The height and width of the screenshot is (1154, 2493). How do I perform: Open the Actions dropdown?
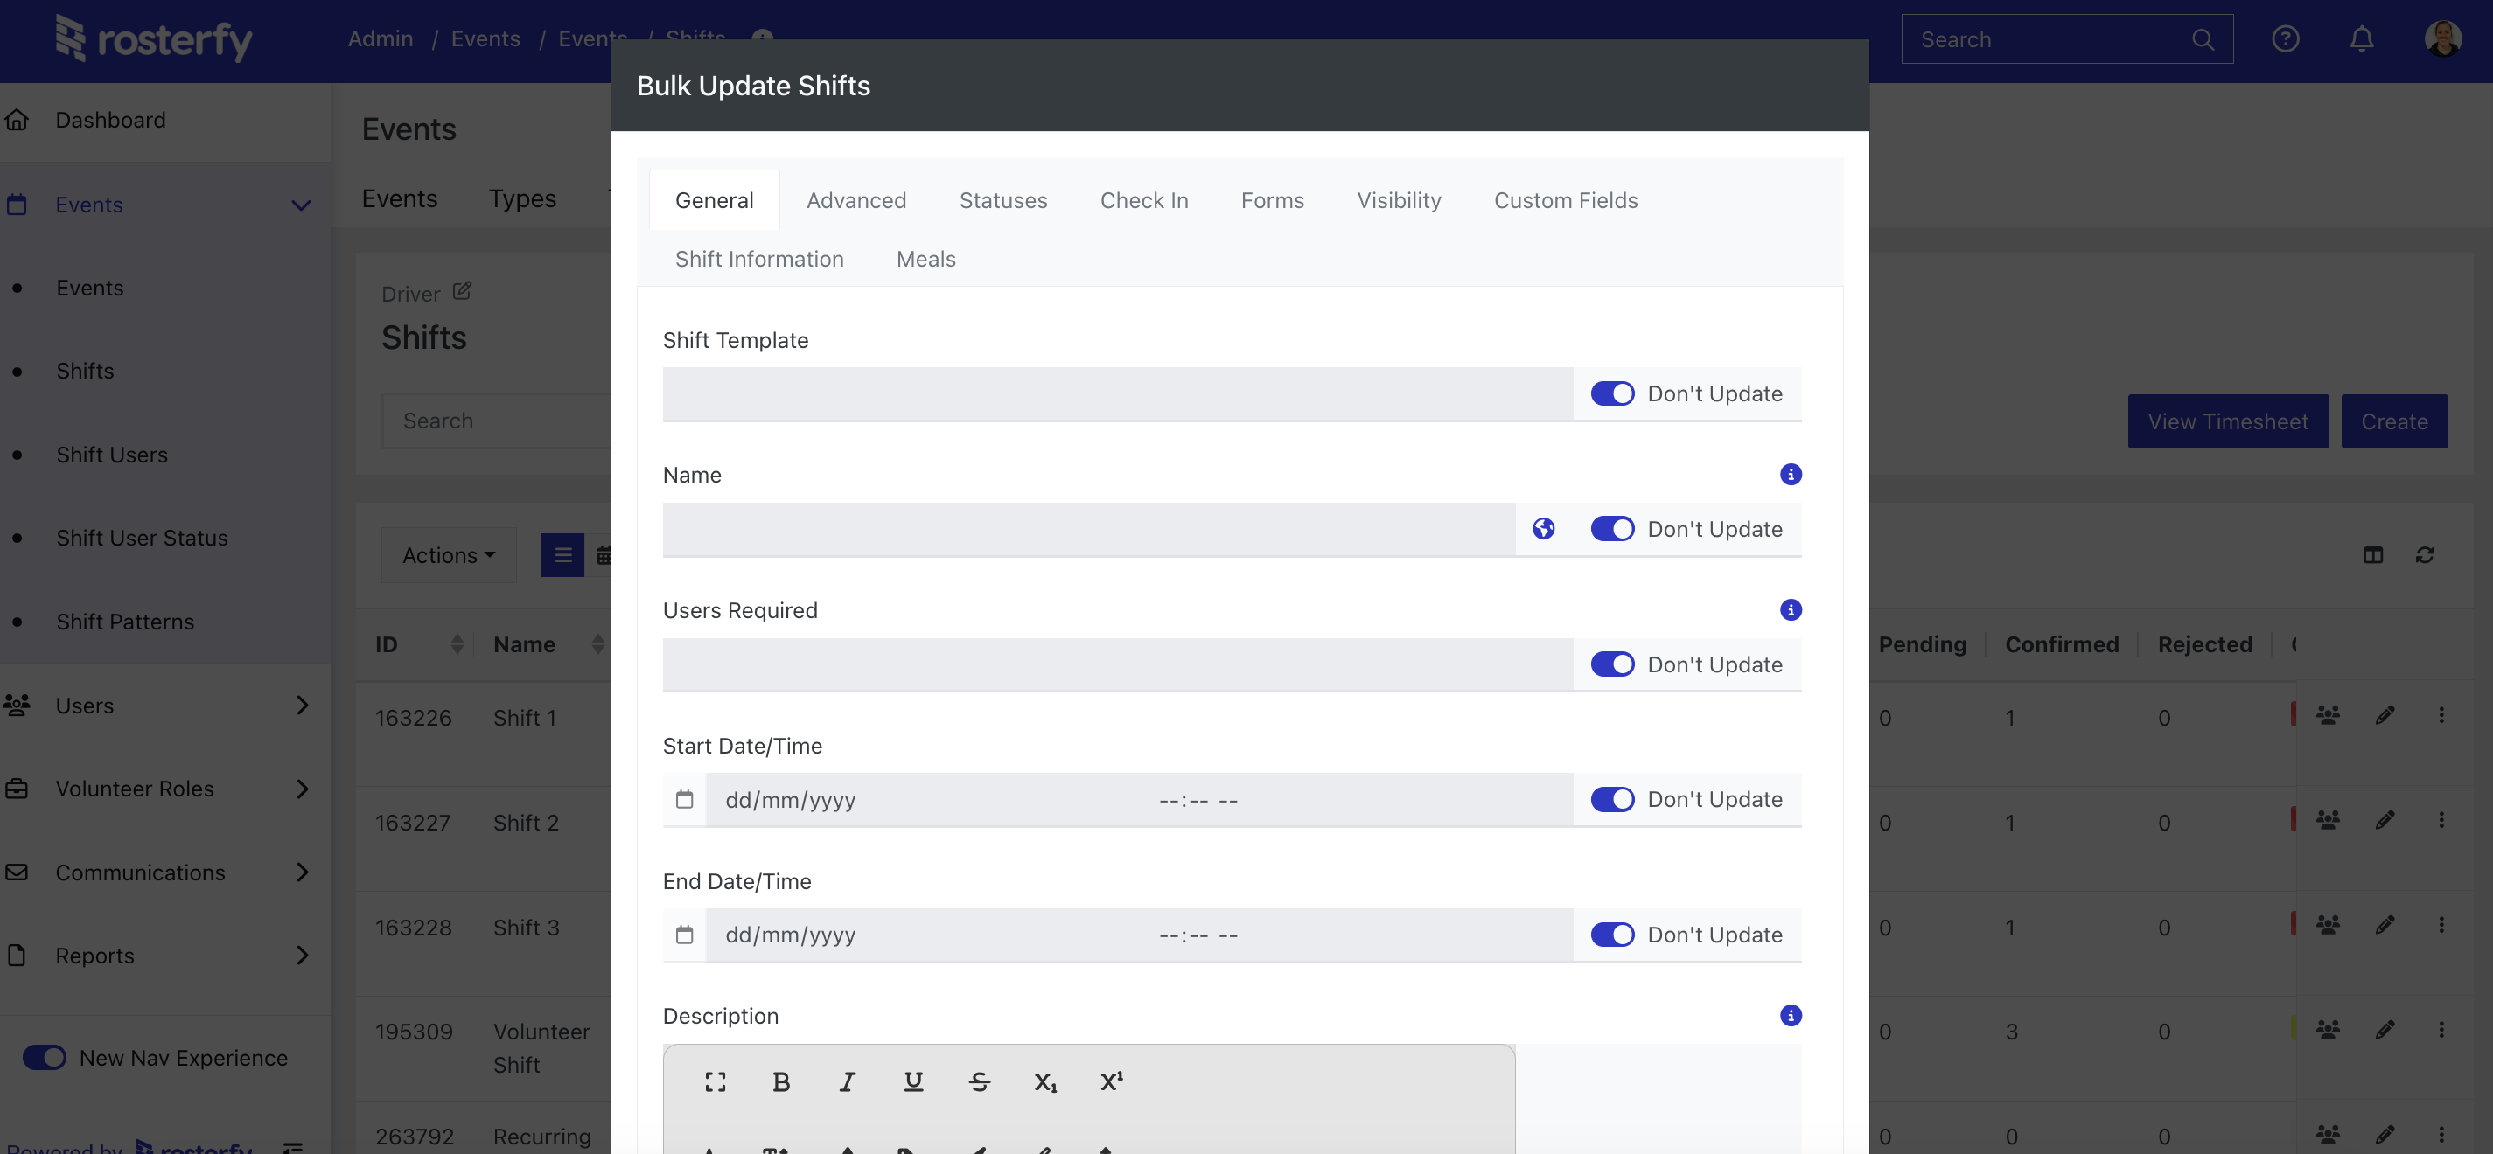449,555
